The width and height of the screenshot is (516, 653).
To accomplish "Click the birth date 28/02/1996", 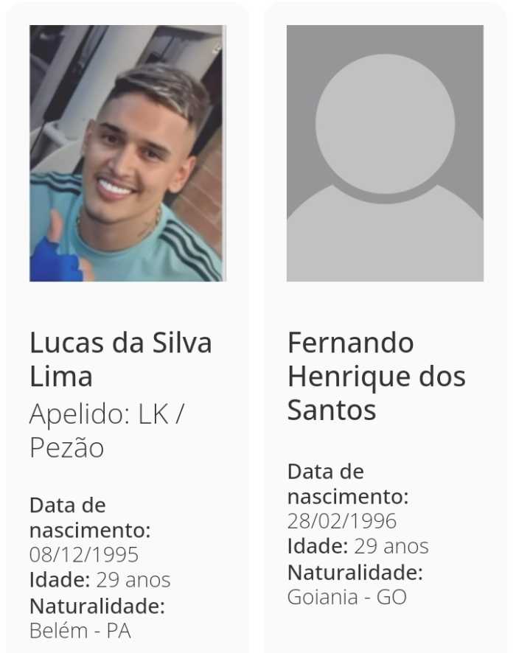I will tap(342, 521).
